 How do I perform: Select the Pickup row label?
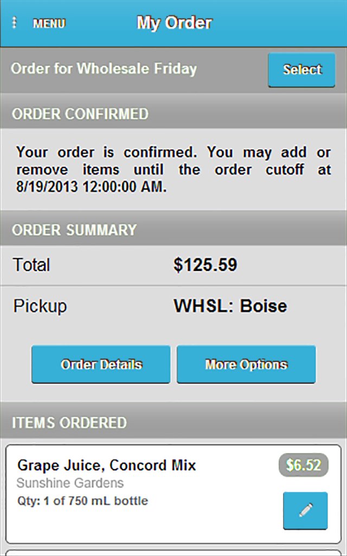tap(40, 306)
